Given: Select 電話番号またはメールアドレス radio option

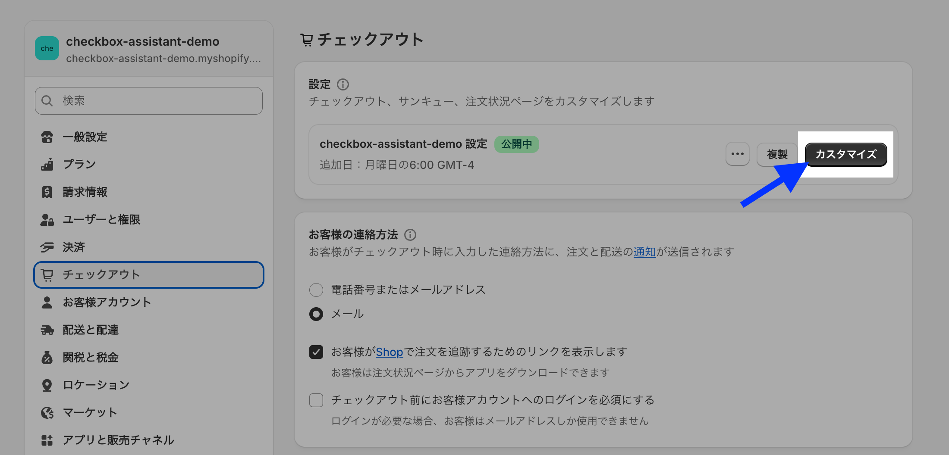Looking at the screenshot, I should [316, 290].
